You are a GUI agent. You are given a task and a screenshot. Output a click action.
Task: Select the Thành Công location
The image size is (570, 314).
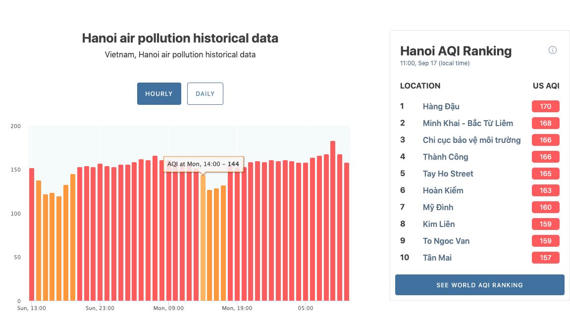tap(445, 157)
